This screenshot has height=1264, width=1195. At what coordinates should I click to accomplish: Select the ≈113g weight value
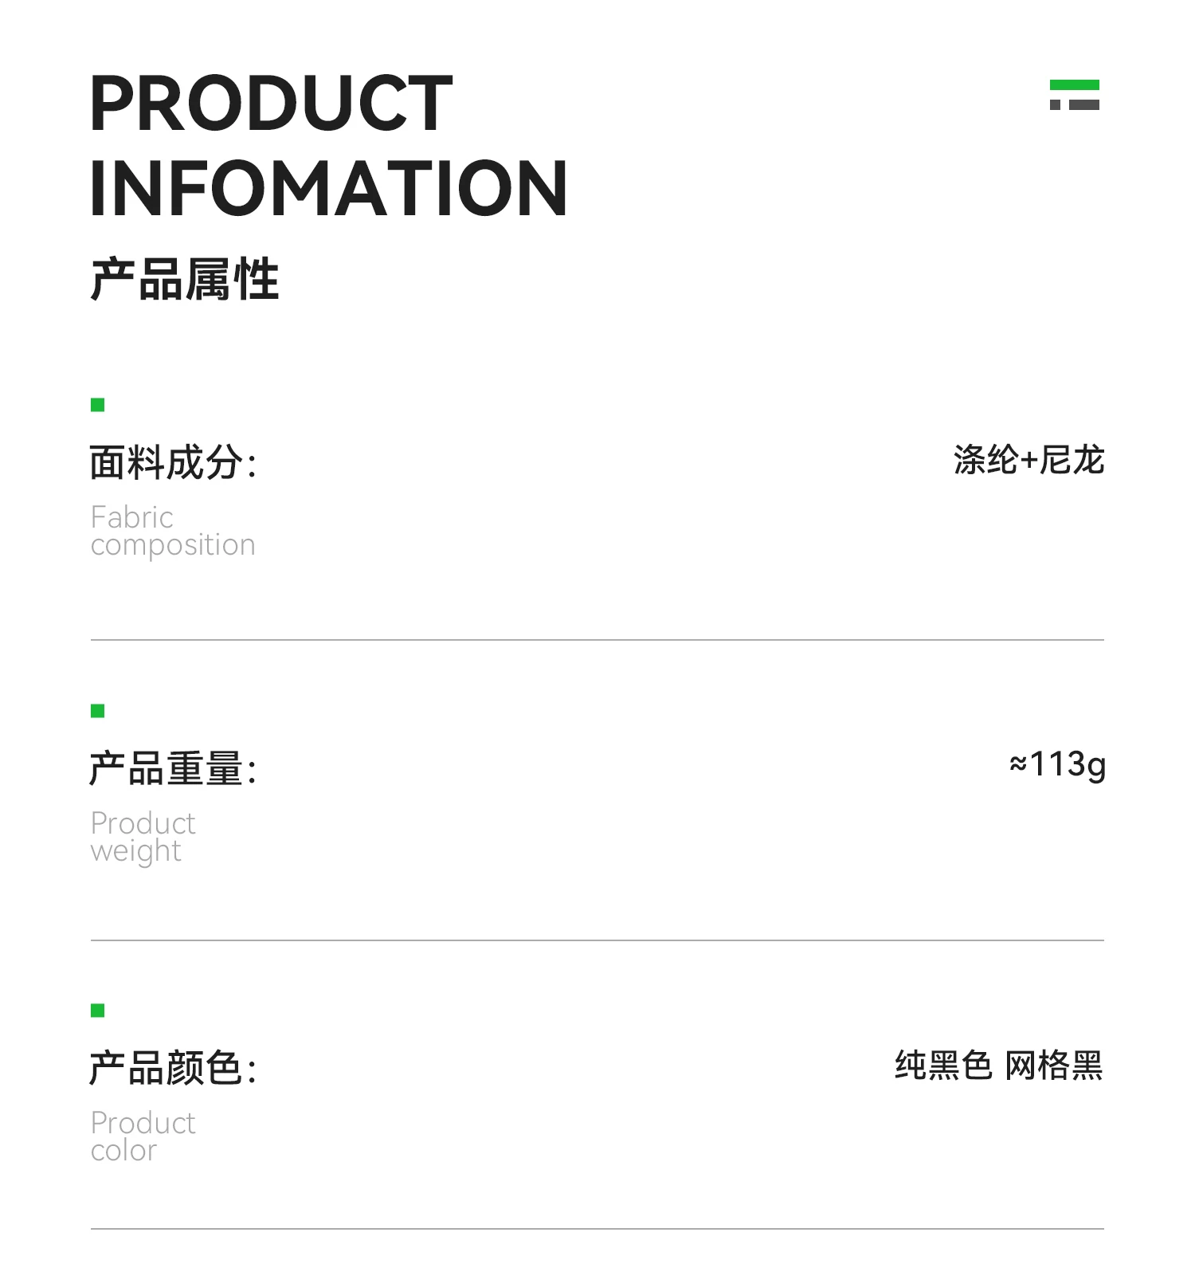point(1057,764)
